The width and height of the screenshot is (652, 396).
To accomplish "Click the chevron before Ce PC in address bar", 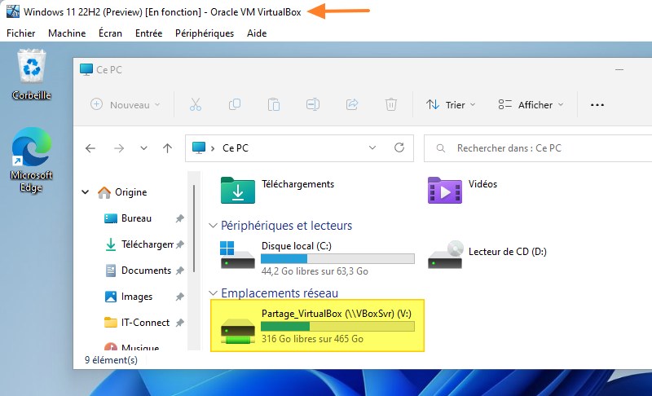I will click(x=213, y=148).
